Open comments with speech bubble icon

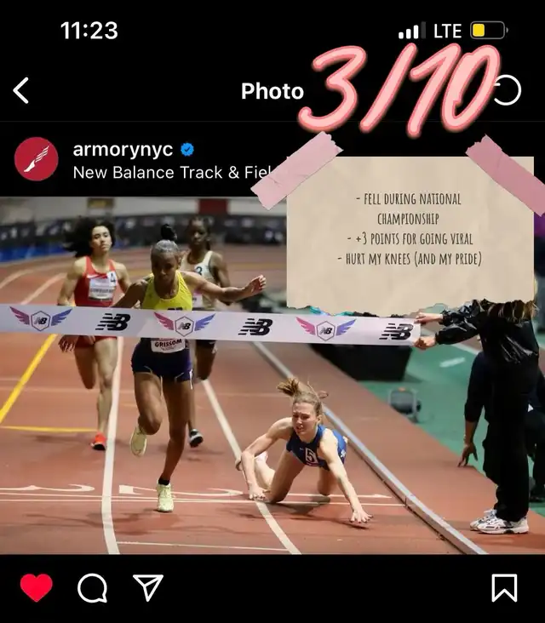coord(92,587)
